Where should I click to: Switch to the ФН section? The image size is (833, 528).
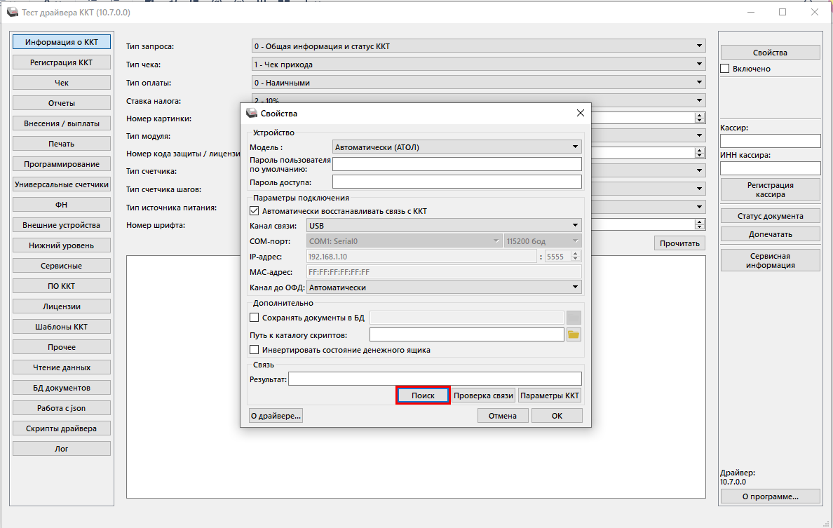coord(61,205)
